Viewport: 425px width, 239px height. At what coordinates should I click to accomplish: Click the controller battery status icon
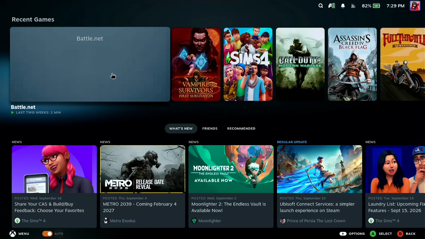(332, 6)
